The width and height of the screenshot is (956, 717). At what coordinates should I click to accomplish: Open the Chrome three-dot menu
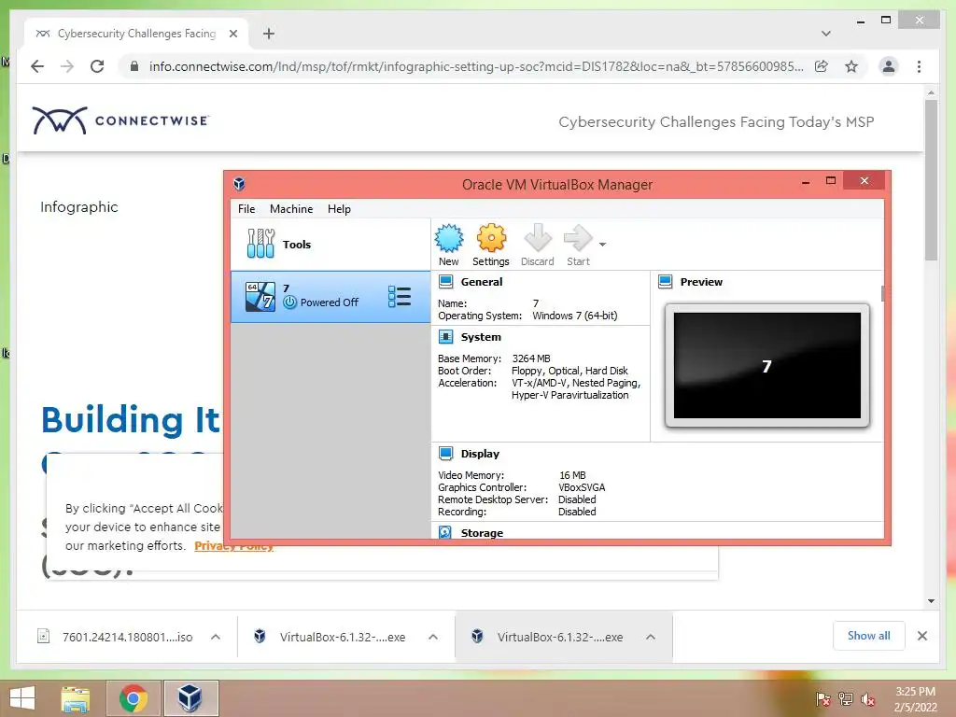[919, 66]
